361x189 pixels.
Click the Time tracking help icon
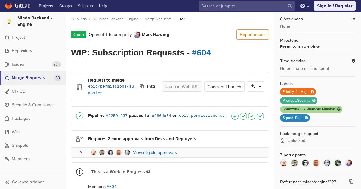pyautogui.click(x=353, y=61)
